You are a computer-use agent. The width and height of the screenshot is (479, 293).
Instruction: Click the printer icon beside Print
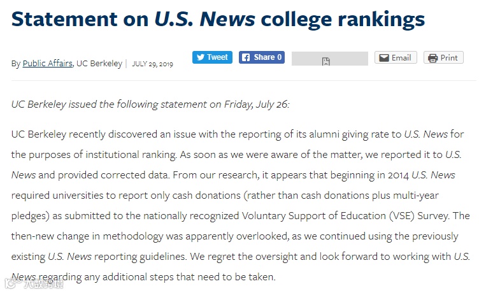pos(433,58)
